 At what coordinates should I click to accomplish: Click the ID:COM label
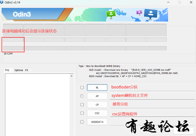coord(8,54)
